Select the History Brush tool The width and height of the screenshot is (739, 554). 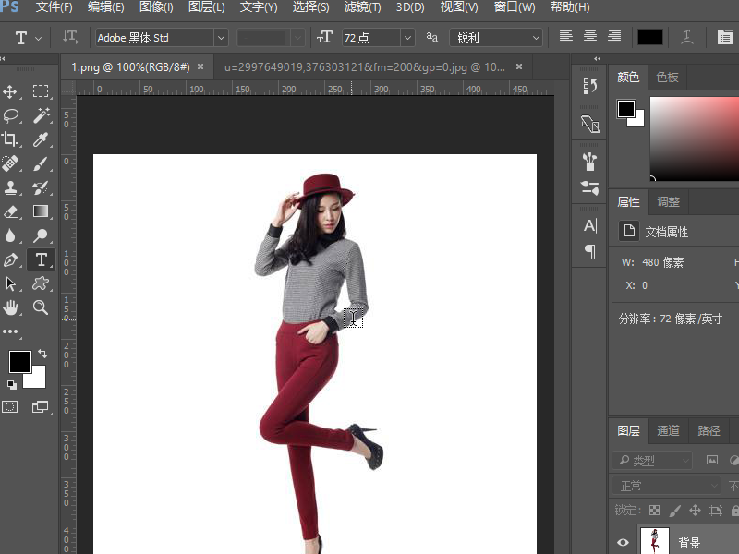(41, 187)
